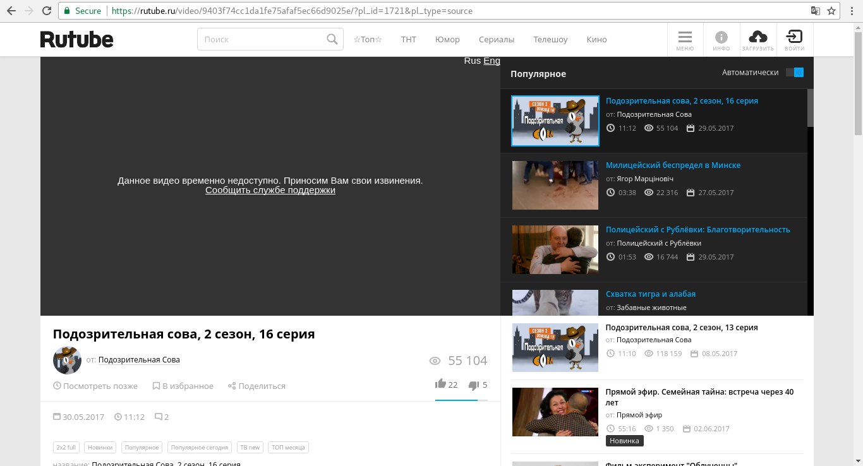Click the 55 104 view count

468,361
